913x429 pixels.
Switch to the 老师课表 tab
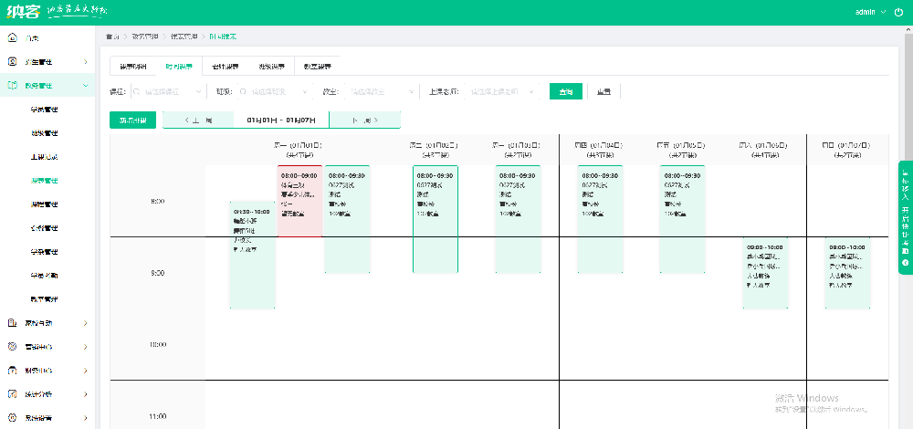(x=226, y=67)
